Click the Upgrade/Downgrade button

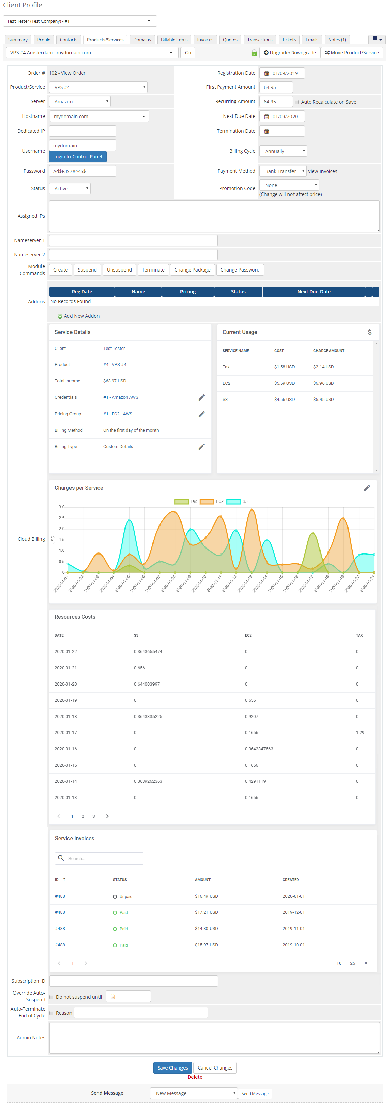(x=290, y=53)
